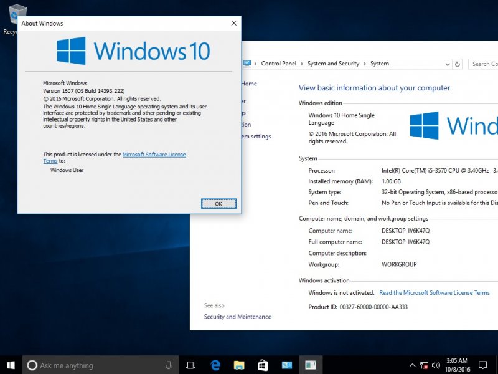Image resolution: width=498 pixels, height=374 pixels.
Task: Click OK in the About Windows dialog
Action: tap(219, 204)
